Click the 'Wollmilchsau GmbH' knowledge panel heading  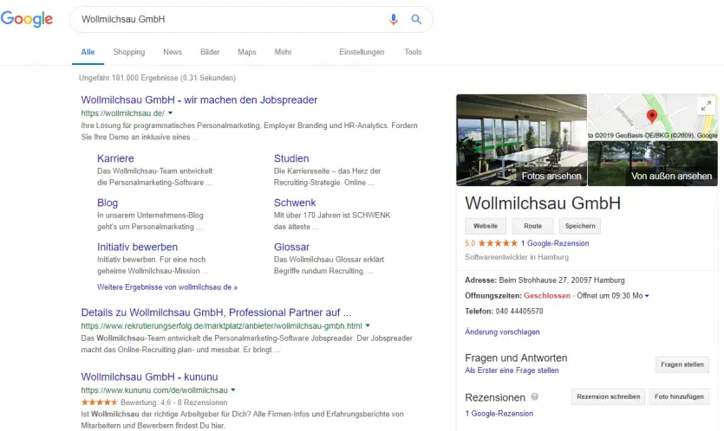543,203
